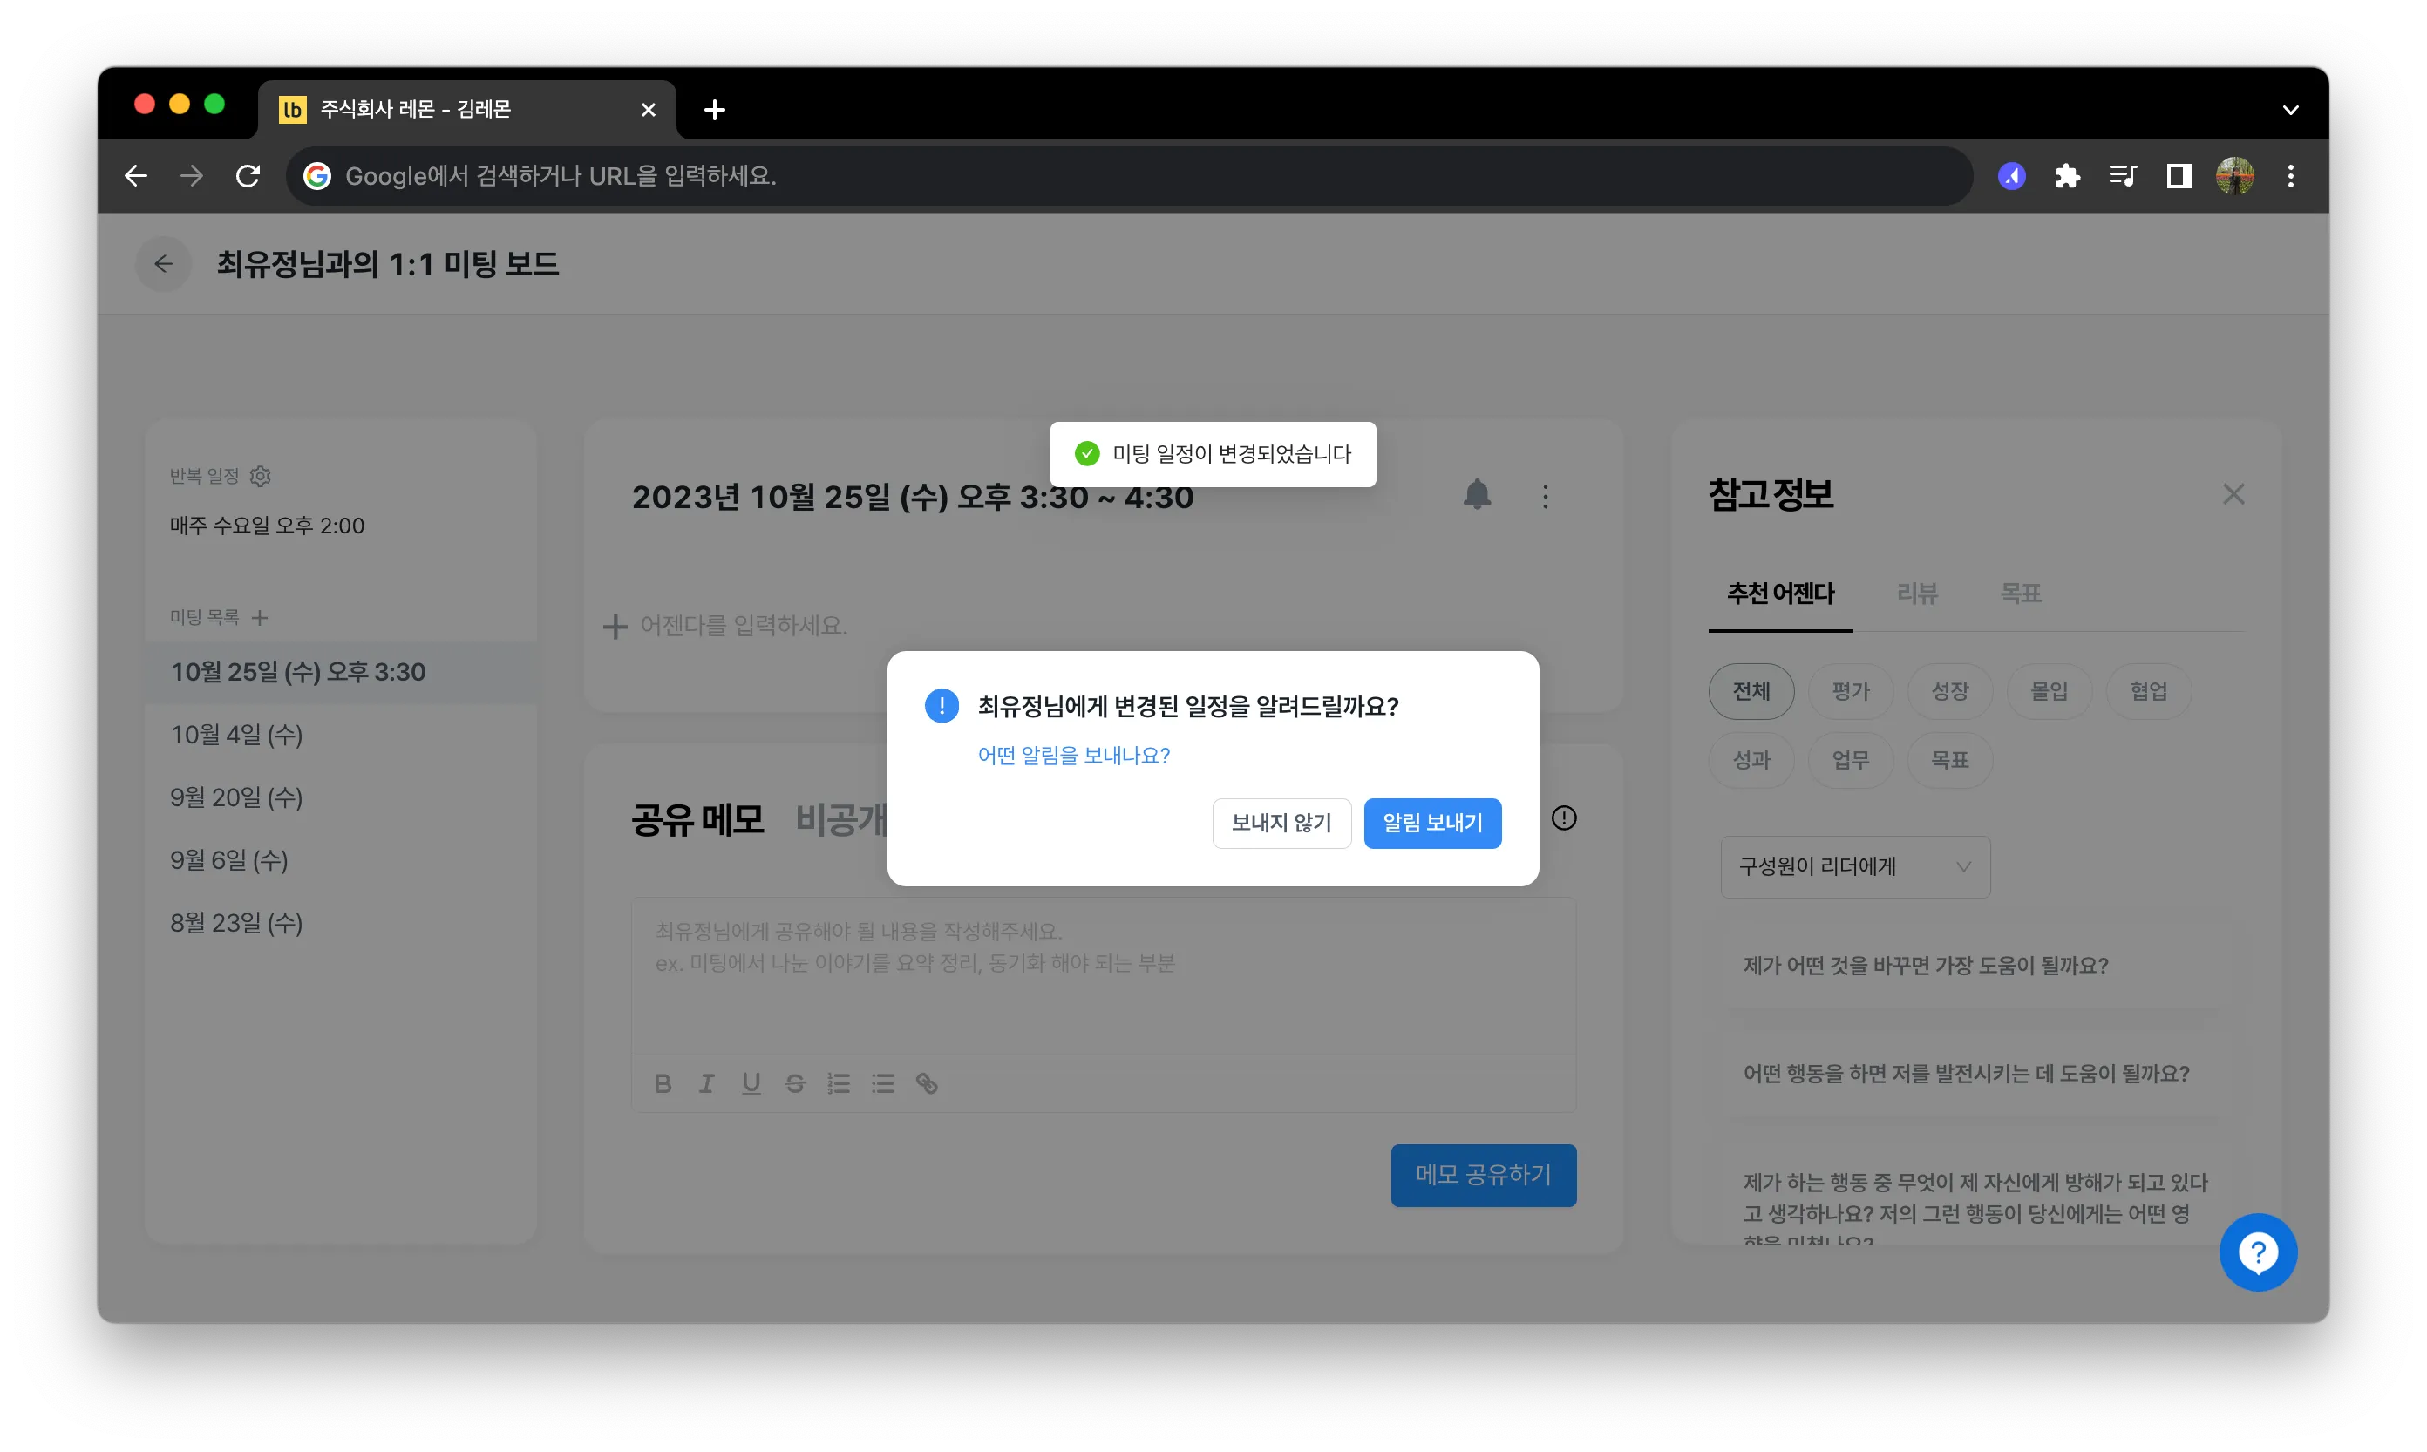Click the Google URL address bar
The height and width of the screenshot is (1452, 2427).
(x=1128, y=176)
